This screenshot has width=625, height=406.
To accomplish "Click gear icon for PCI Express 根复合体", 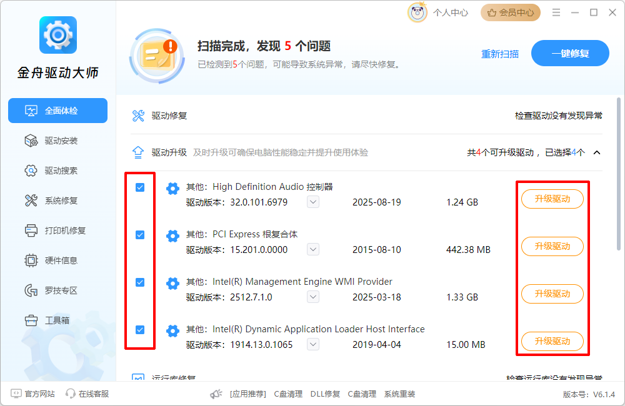I will coord(172,236).
